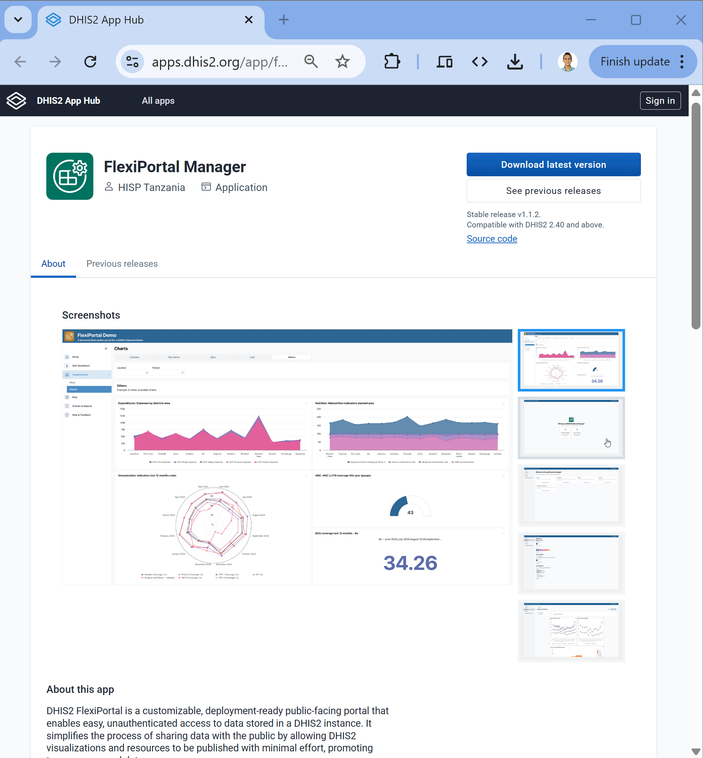Click the DHIS2 tab favicon
Viewport: 703px width, 758px height.
click(x=53, y=20)
